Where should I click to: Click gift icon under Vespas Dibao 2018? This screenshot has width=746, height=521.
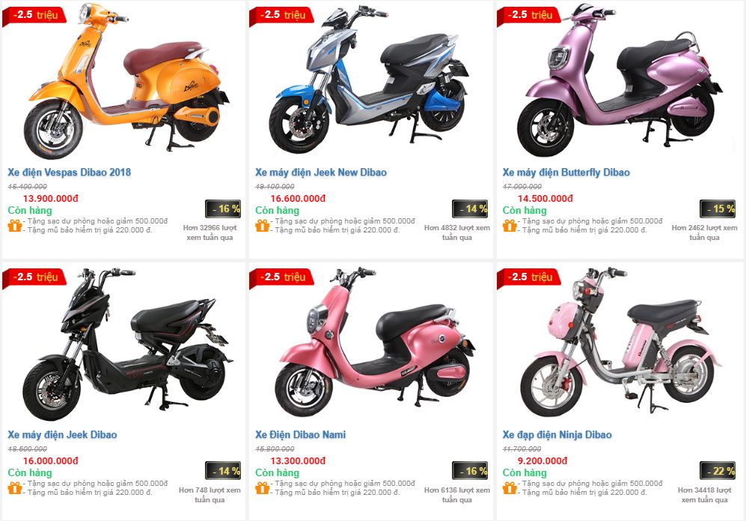15,225
